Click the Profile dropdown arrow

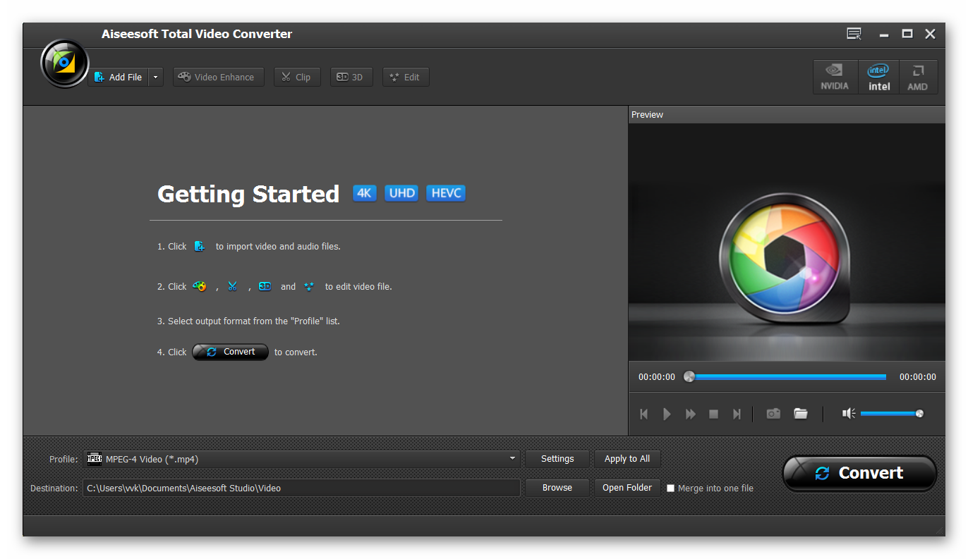point(512,459)
